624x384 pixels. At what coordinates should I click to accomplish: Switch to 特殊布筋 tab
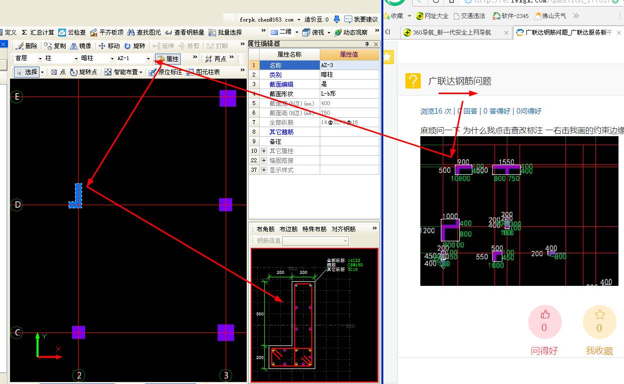pyautogui.click(x=314, y=229)
